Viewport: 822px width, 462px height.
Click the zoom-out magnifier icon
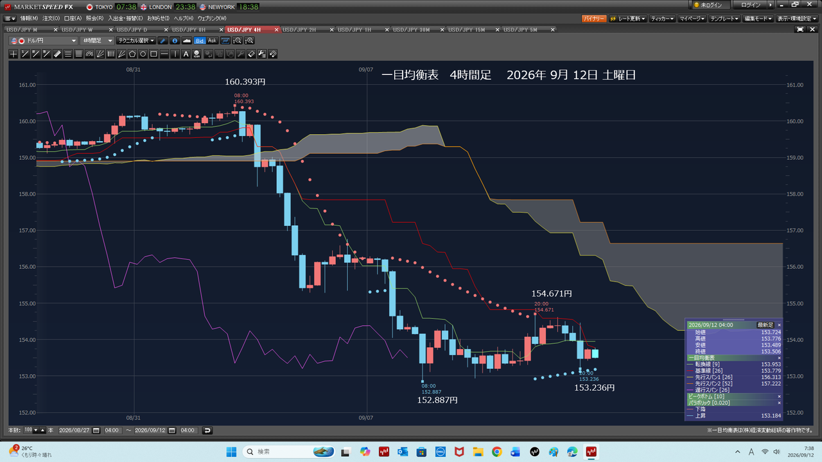click(238, 40)
